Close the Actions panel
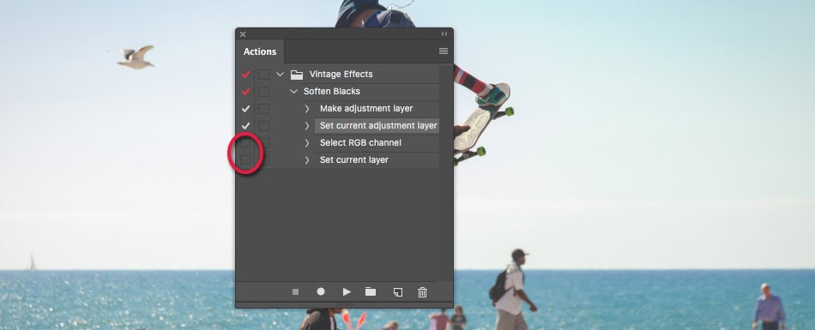The image size is (815, 330). [x=243, y=34]
